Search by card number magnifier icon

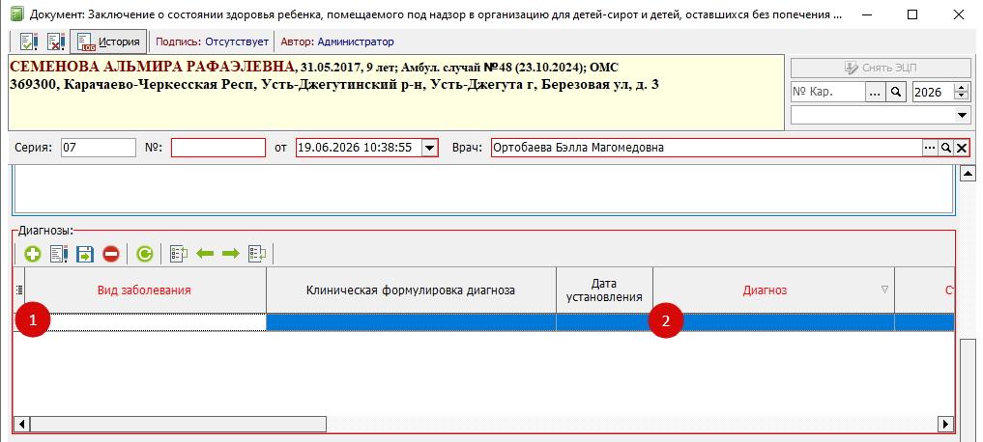(896, 92)
